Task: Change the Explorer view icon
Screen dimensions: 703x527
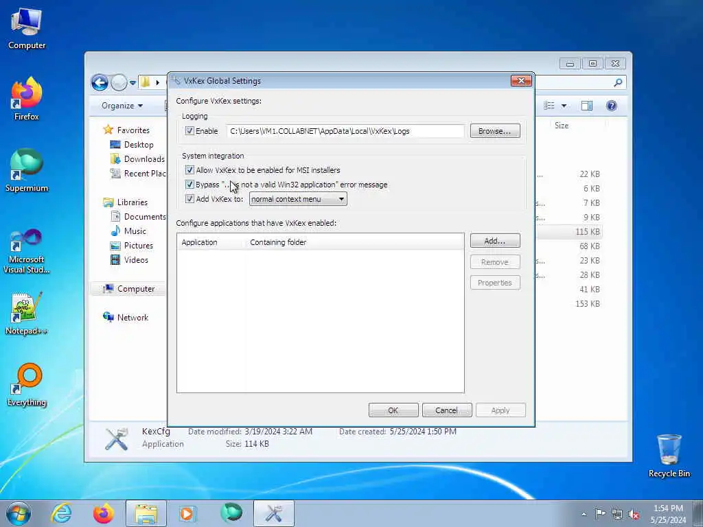Action: [x=549, y=106]
